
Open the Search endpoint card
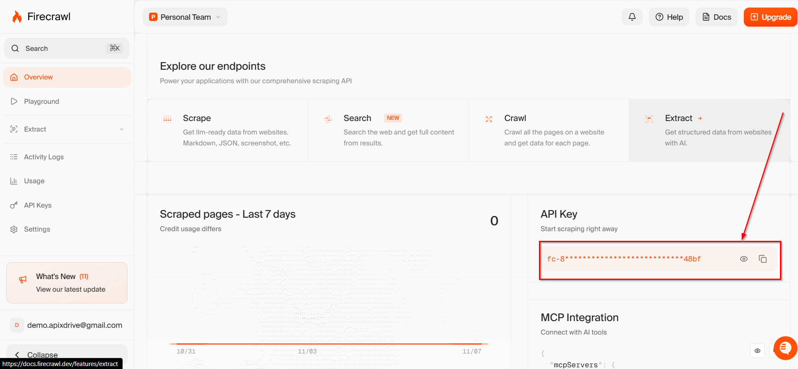pyautogui.click(x=388, y=130)
